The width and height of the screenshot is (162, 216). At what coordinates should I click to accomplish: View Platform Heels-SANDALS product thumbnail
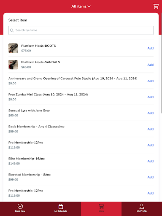click(x=13, y=65)
